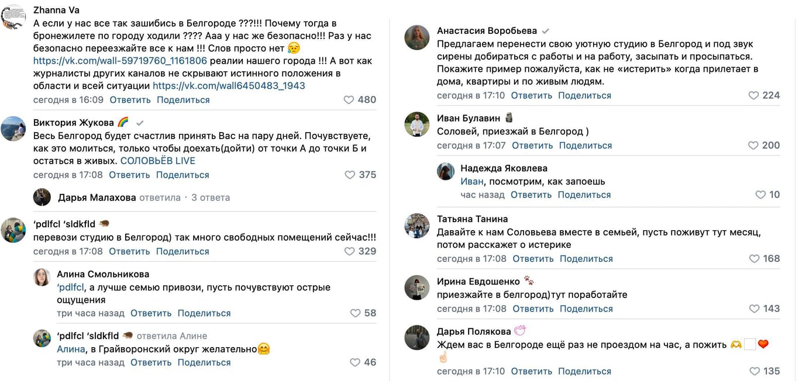799x381 pixels.
Task: Click the heart icon on Виктория Жукова's comment
Action: click(350, 174)
